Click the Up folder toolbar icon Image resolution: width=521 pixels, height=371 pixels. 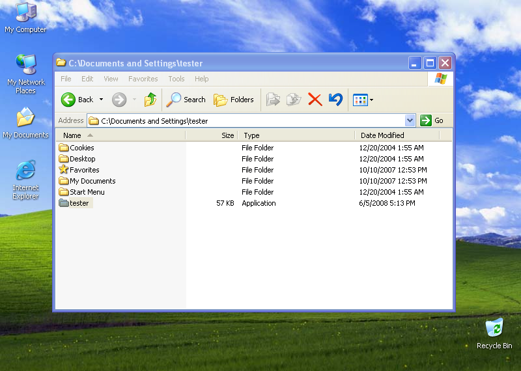(150, 100)
